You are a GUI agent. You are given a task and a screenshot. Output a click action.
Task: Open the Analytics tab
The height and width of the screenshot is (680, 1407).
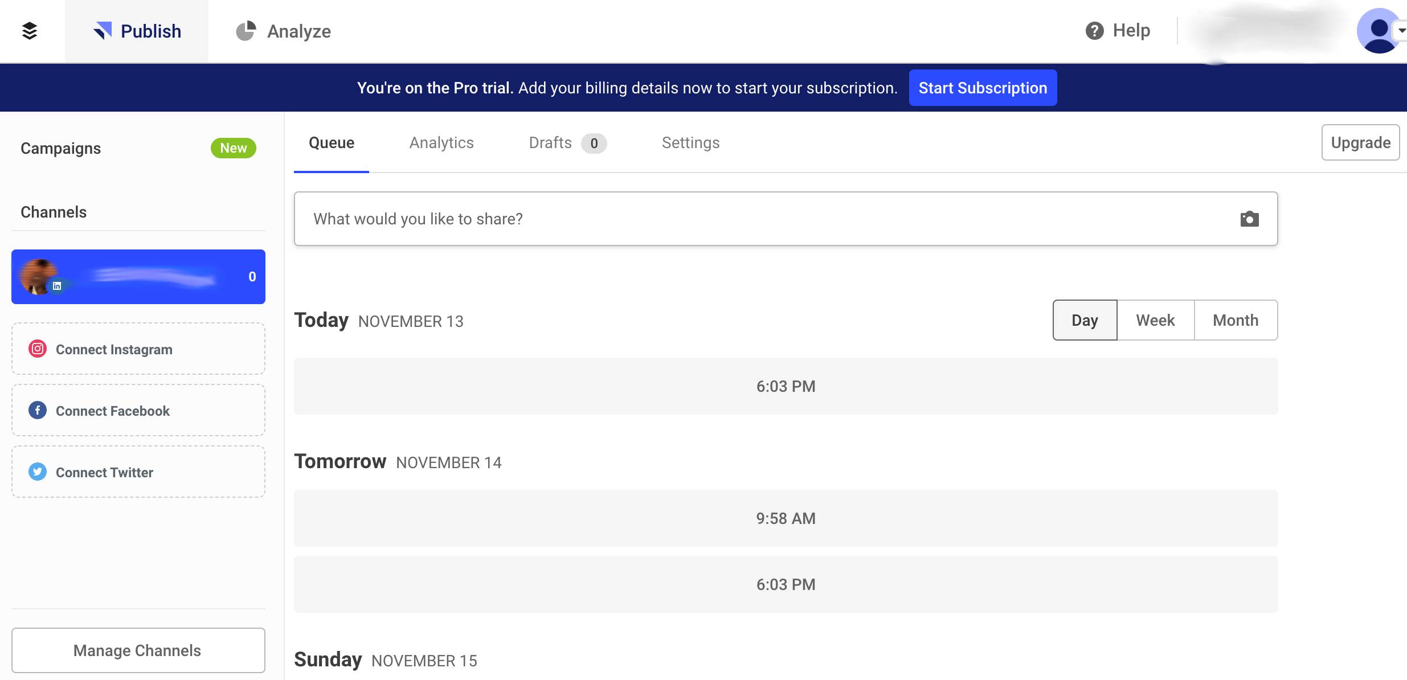tap(441, 143)
